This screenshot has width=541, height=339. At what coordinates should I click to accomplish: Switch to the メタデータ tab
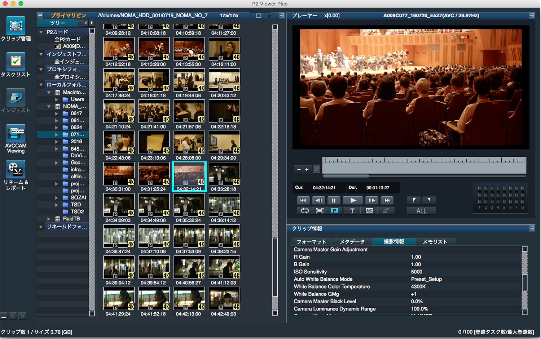tap(352, 242)
